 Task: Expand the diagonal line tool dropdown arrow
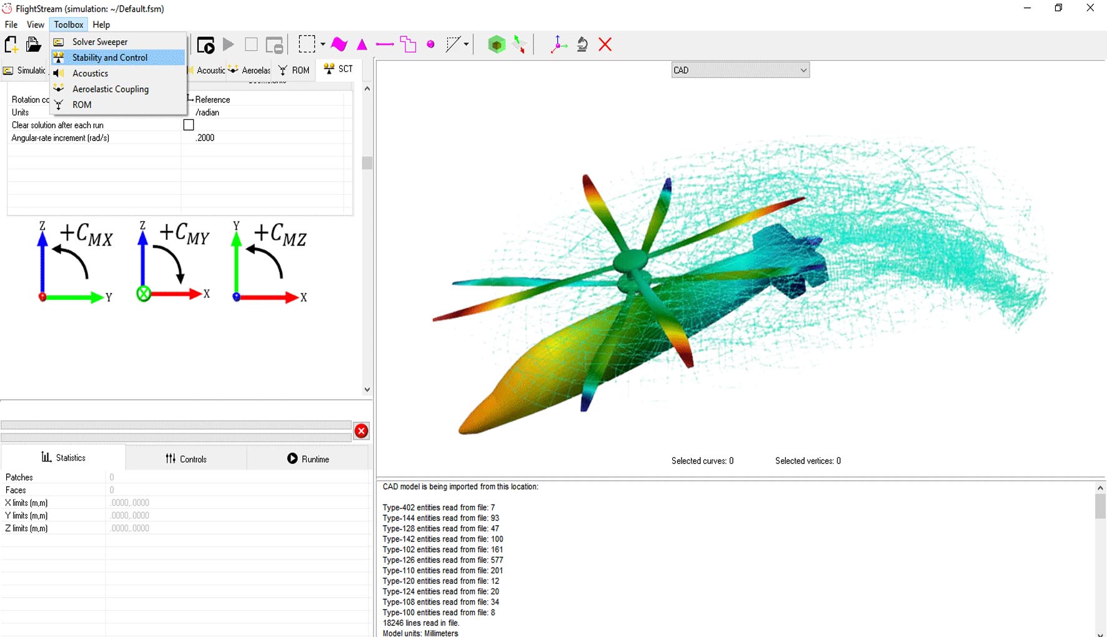point(466,44)
